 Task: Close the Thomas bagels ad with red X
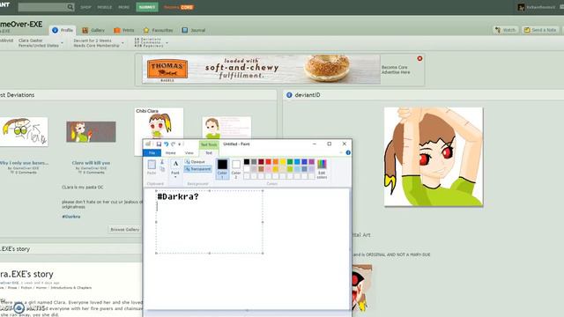pos(419,59)
